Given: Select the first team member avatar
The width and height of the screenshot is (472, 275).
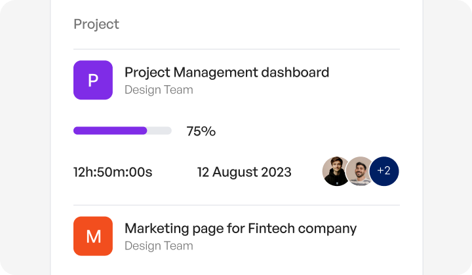Looking at the screenshot, I should 336,172.
